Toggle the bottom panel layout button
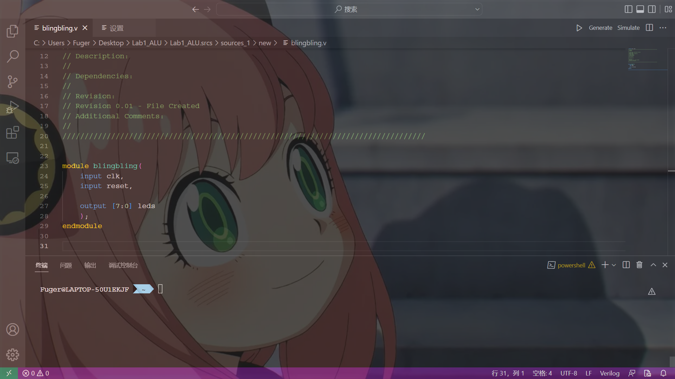675x379 pixels. [x=640, y=9]
